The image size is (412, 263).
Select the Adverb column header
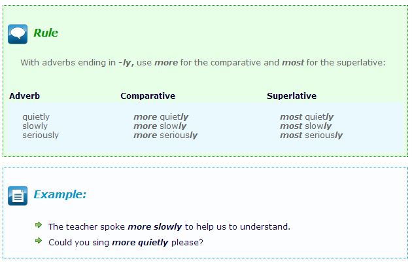[25, 96]
